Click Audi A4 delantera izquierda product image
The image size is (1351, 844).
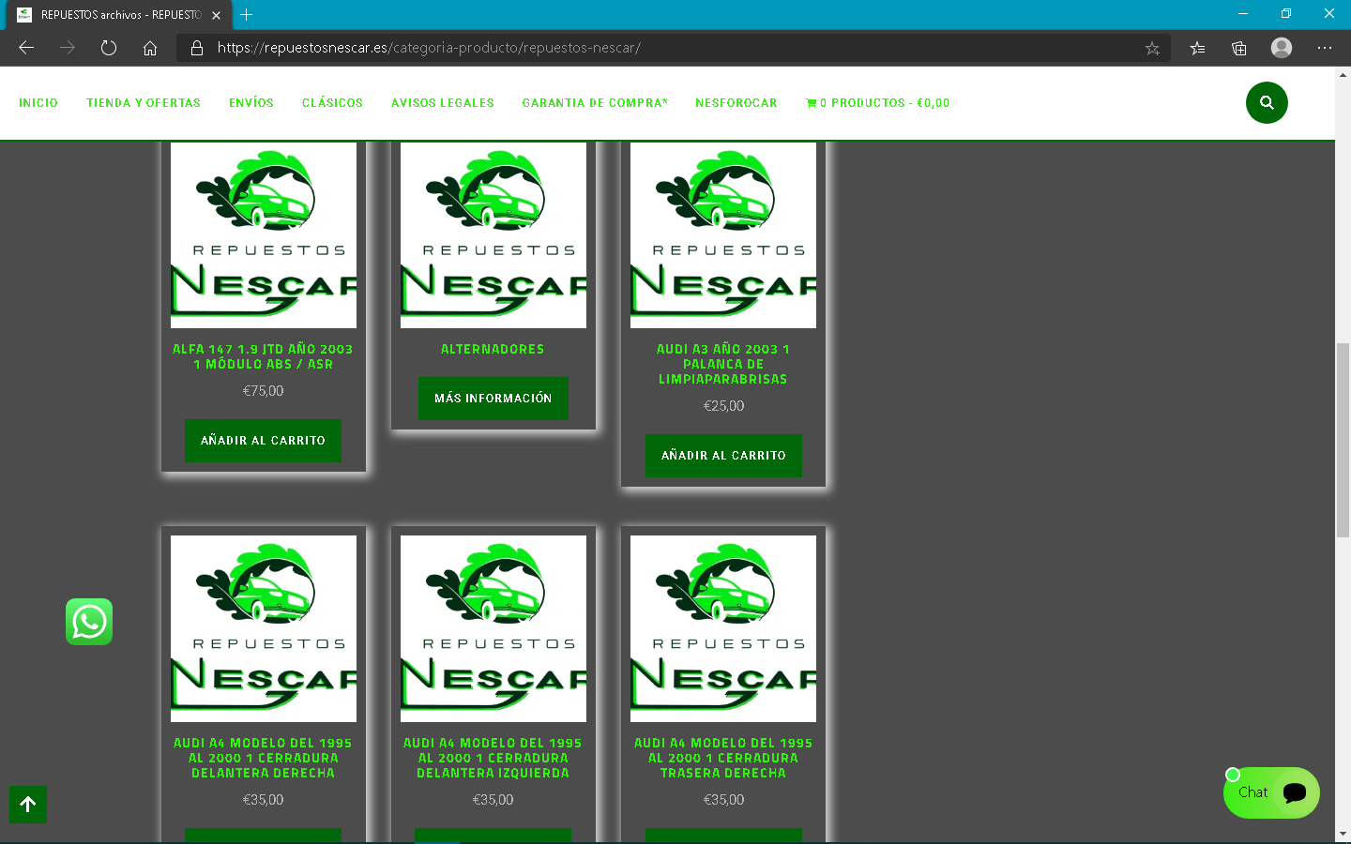coord(493,628)
